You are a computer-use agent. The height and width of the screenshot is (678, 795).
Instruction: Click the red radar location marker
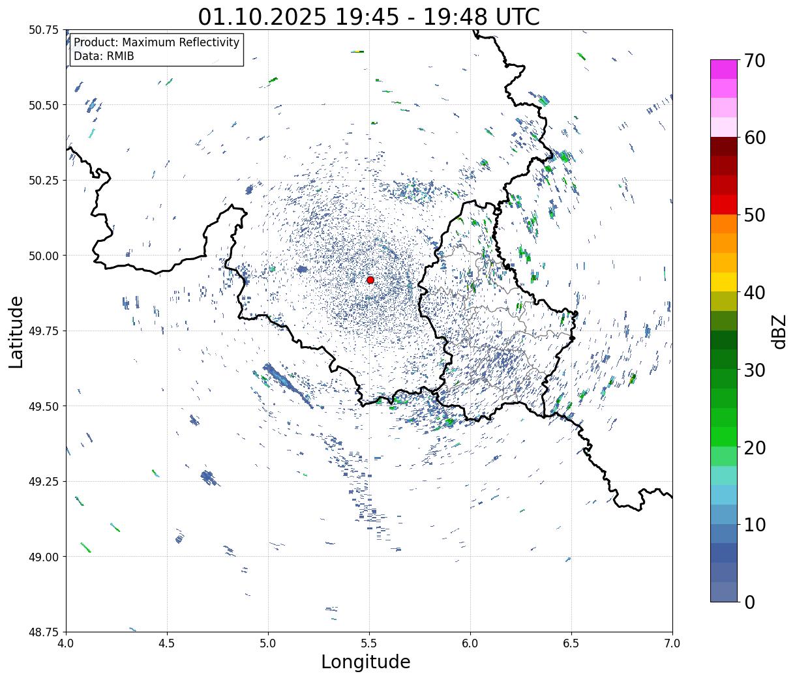370,280
